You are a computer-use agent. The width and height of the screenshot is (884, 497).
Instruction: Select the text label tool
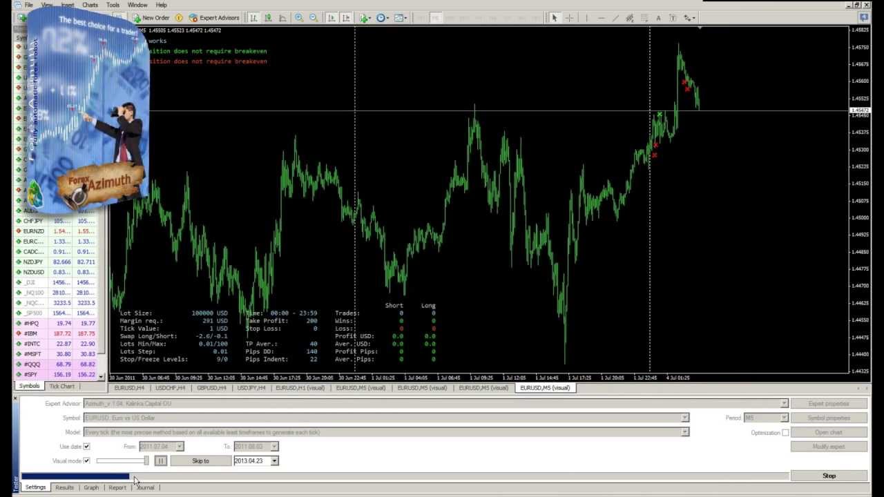point(658,17)
